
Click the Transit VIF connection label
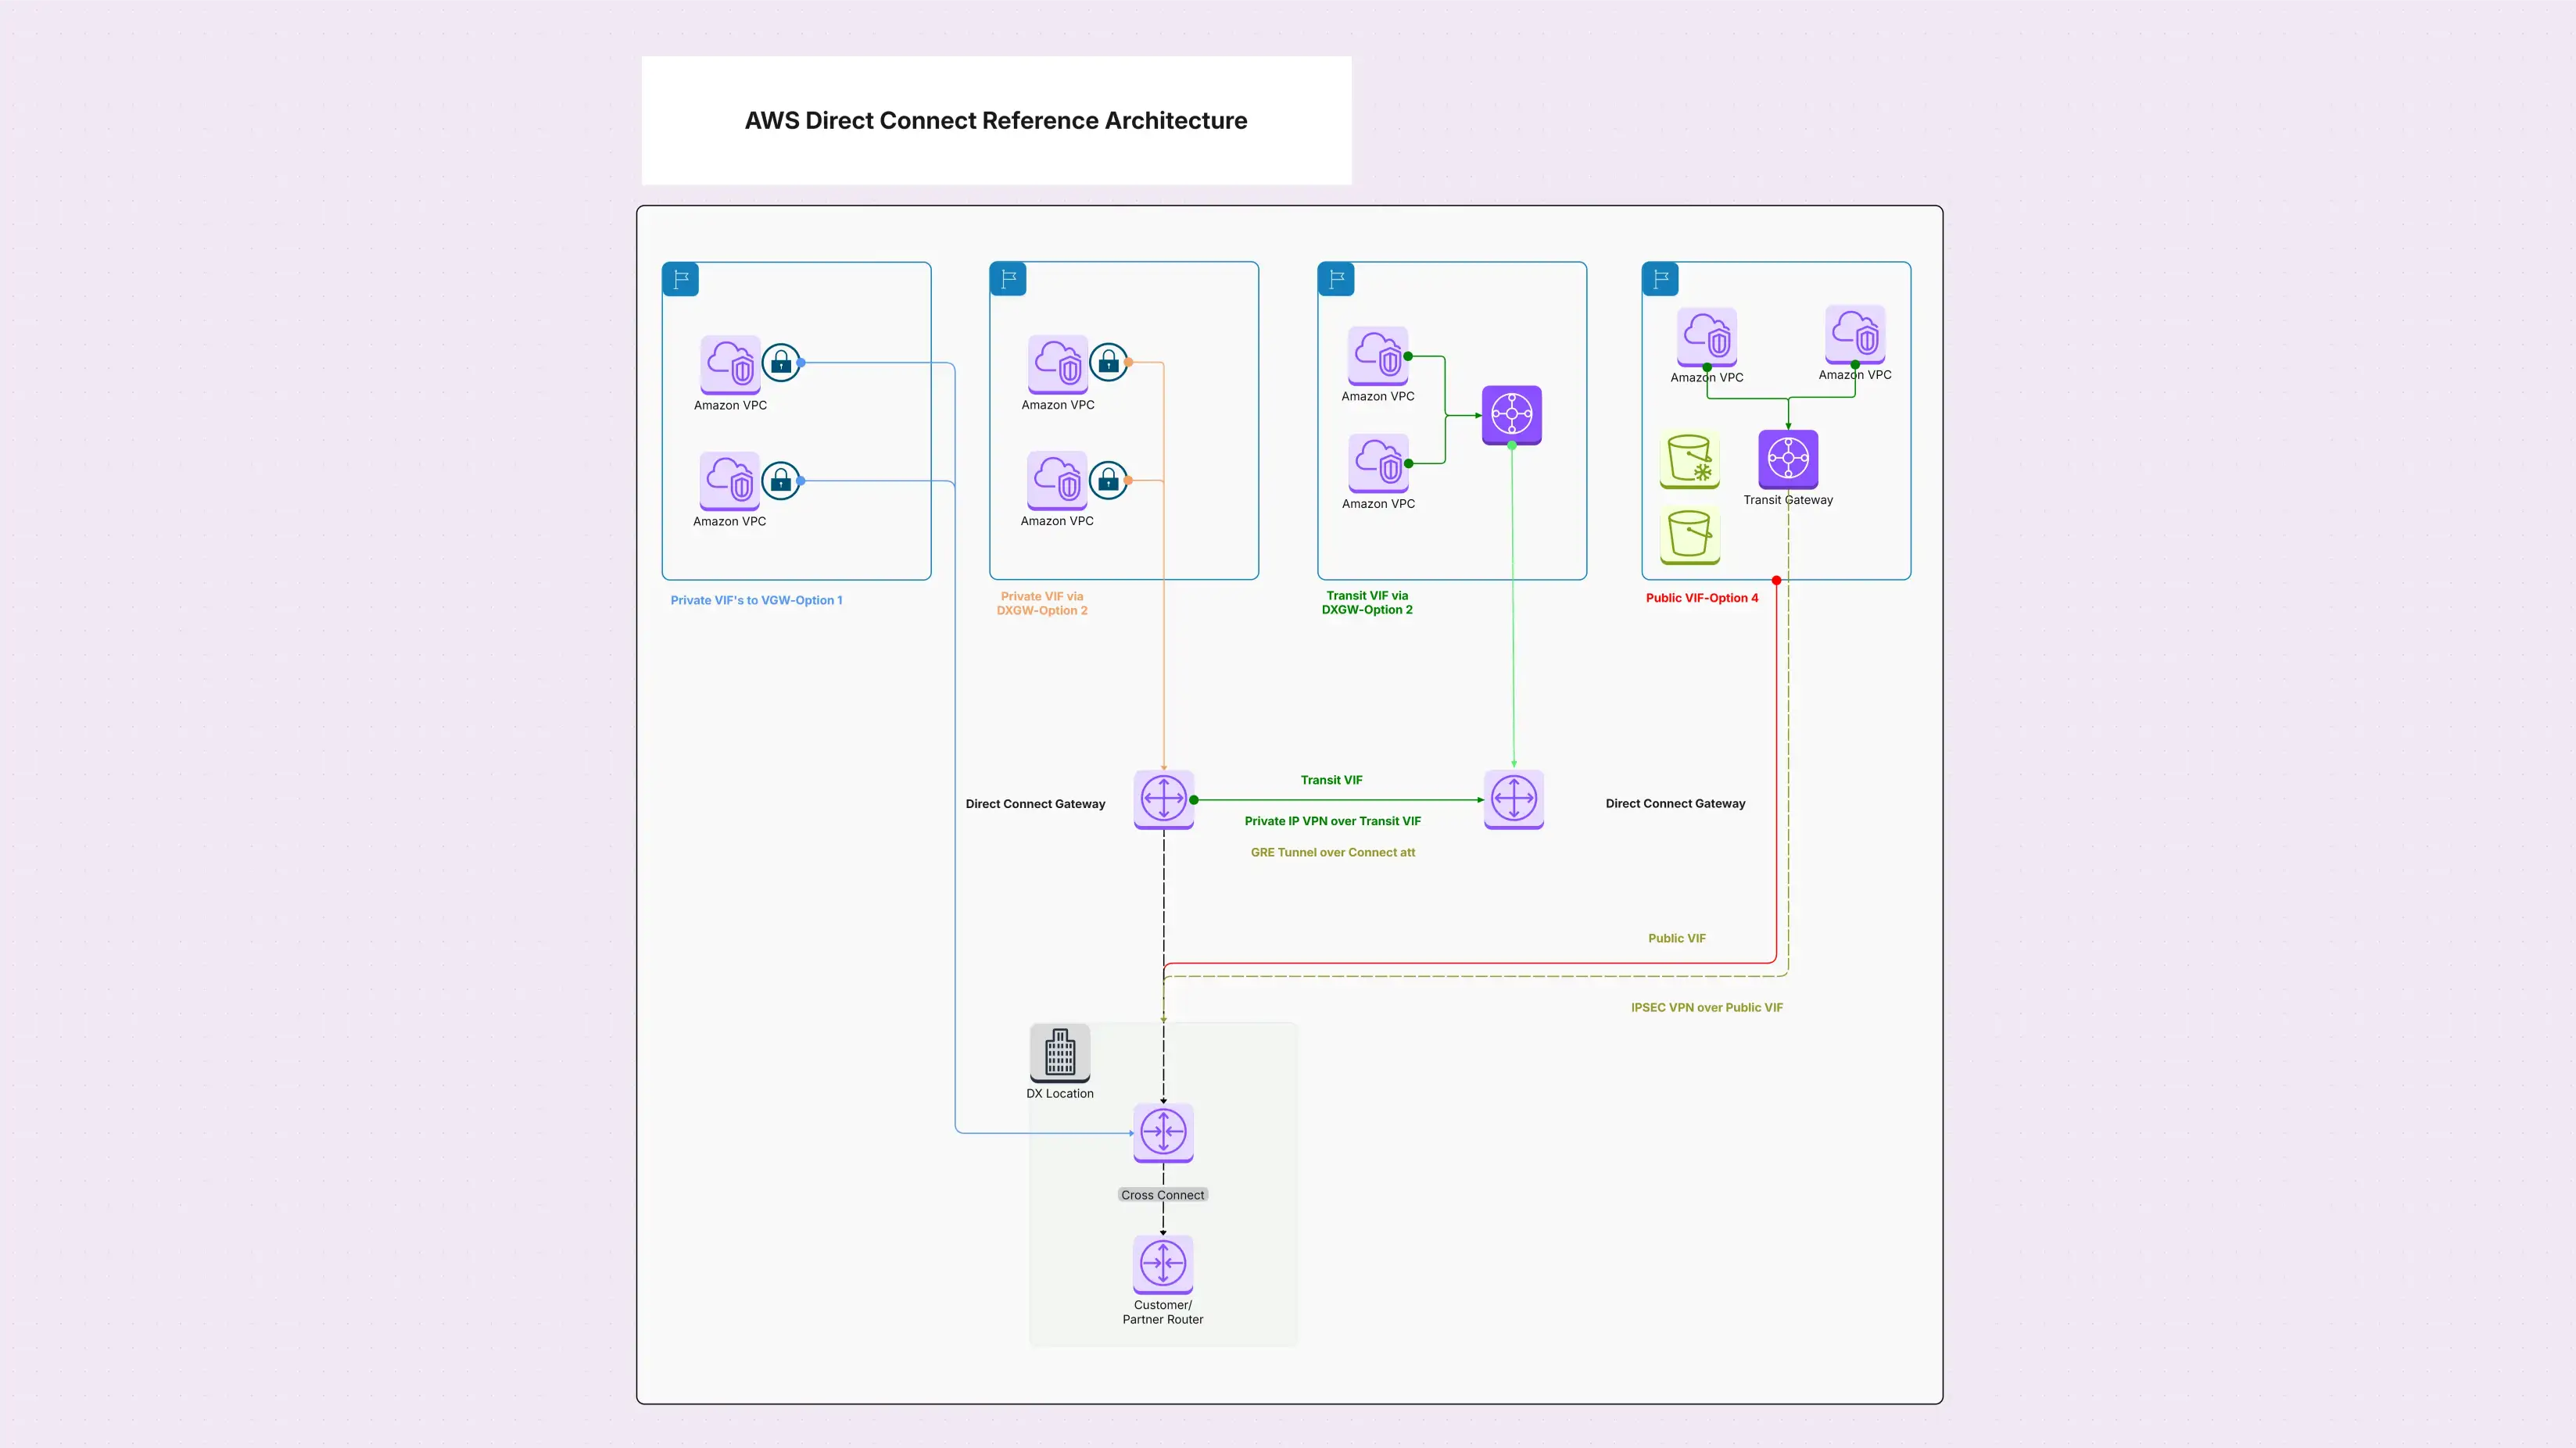(x=1332, y=779)
